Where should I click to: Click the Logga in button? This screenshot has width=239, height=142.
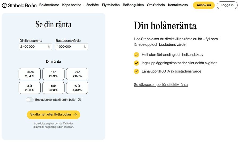tap(227, 5)
